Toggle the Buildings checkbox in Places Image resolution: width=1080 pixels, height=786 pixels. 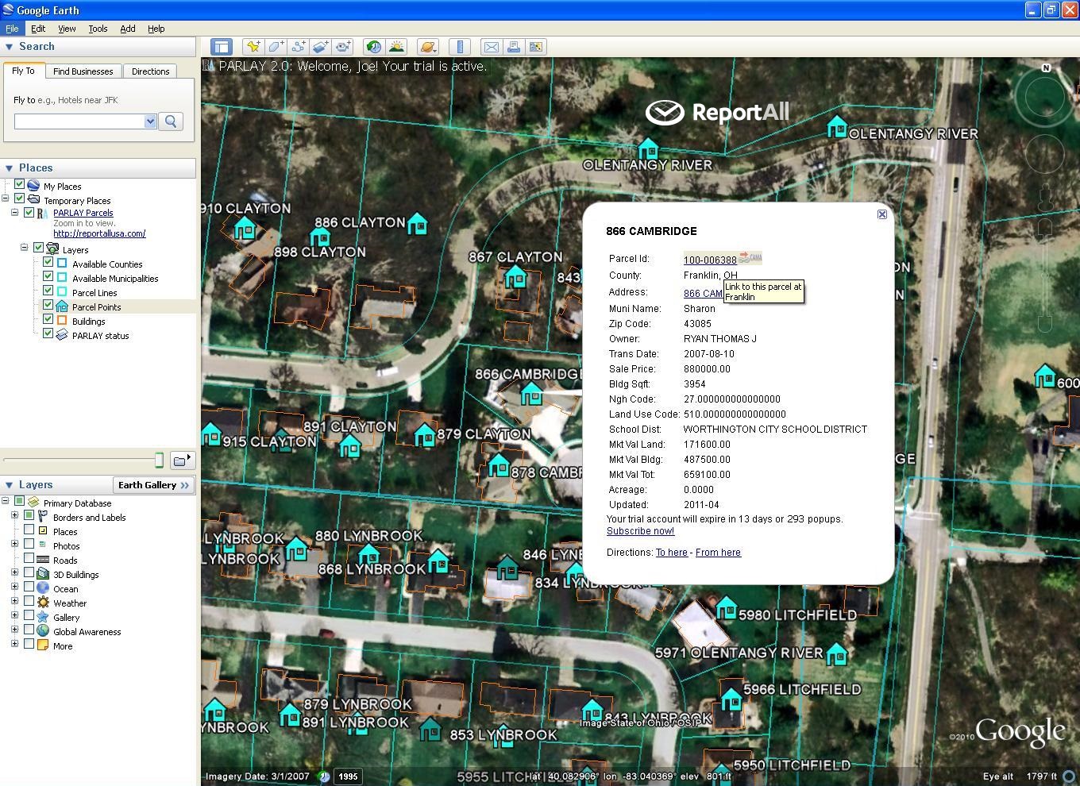[48, 320]
